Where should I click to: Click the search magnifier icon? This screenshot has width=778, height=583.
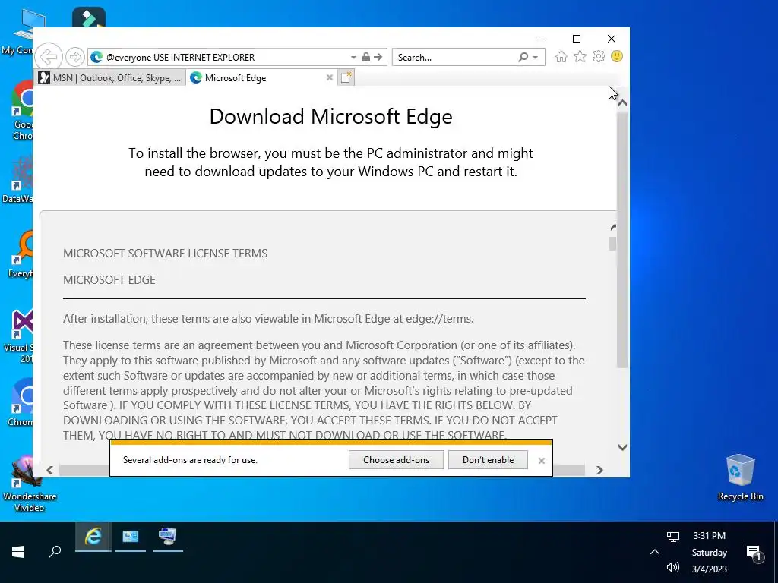523,57
